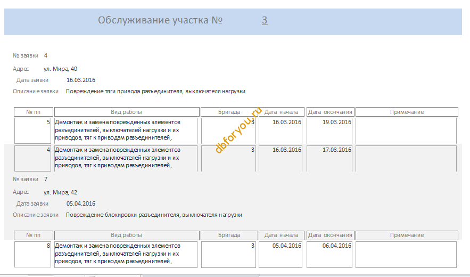Select brigade value 3 in row 8
The height and width of the screenshot is (277, 470).
[229, 254]
